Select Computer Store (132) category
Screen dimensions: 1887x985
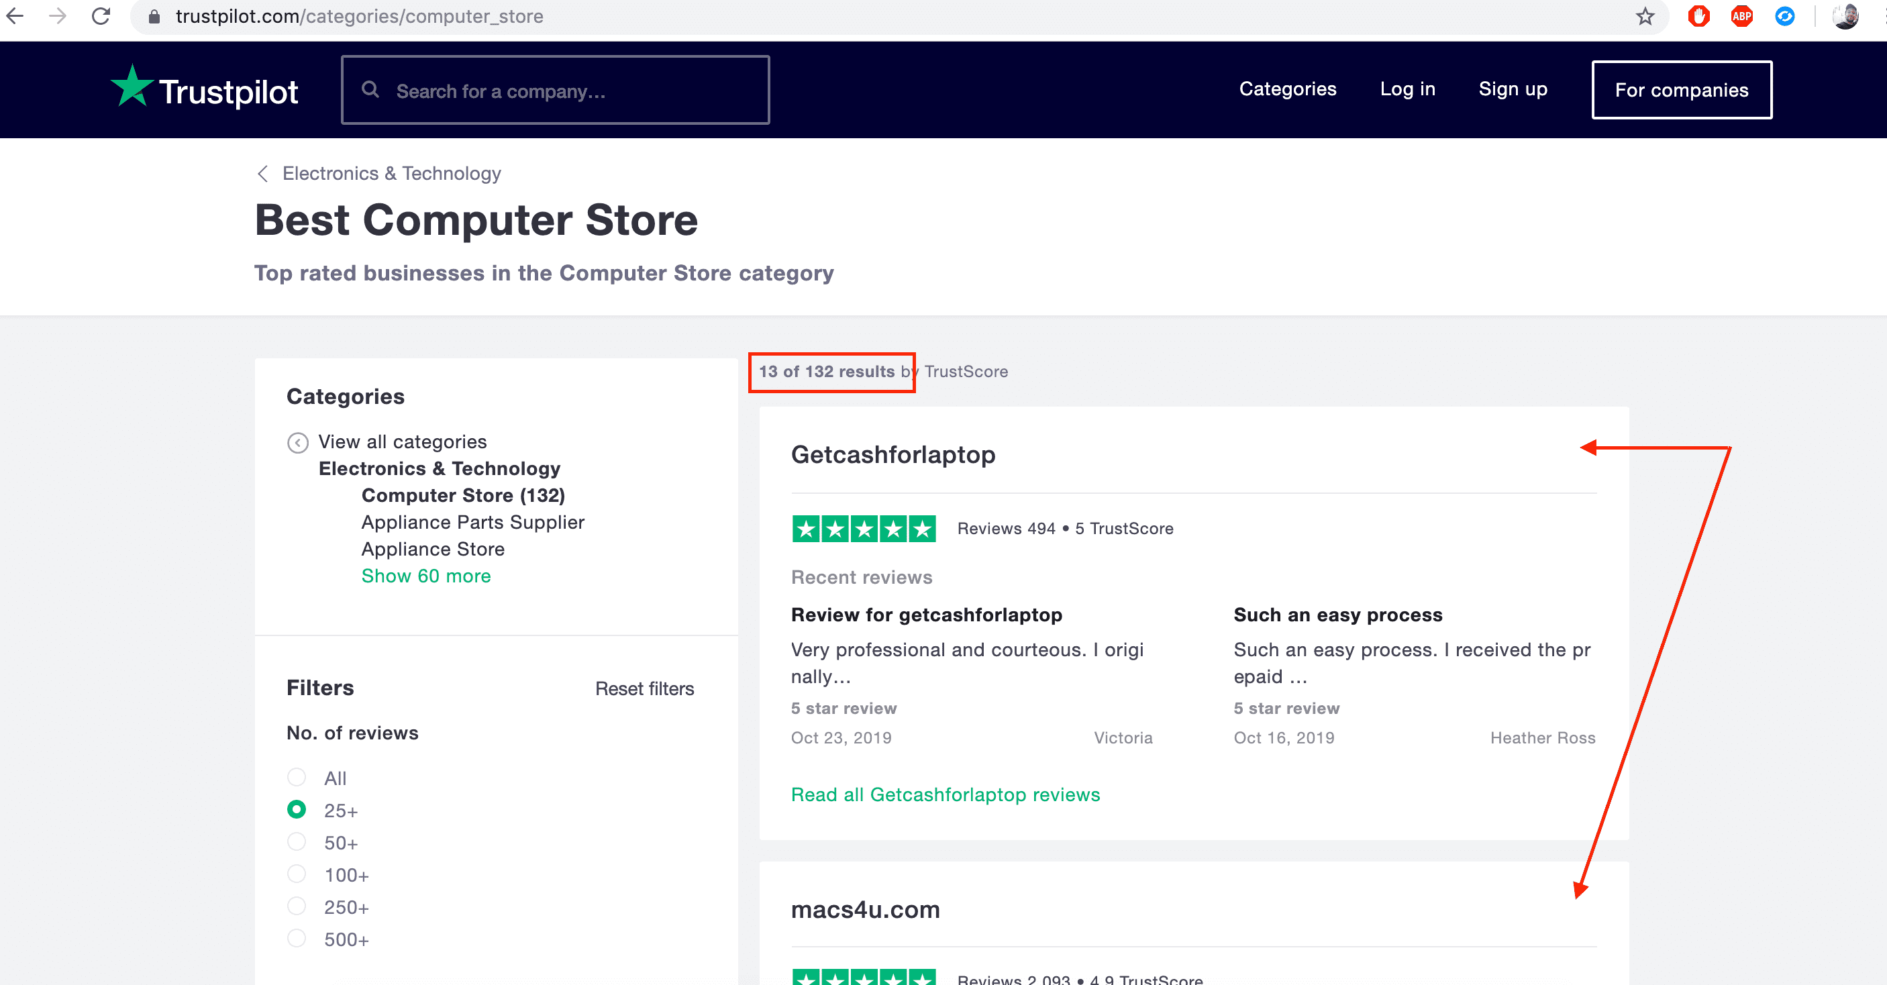pos(463,496)
